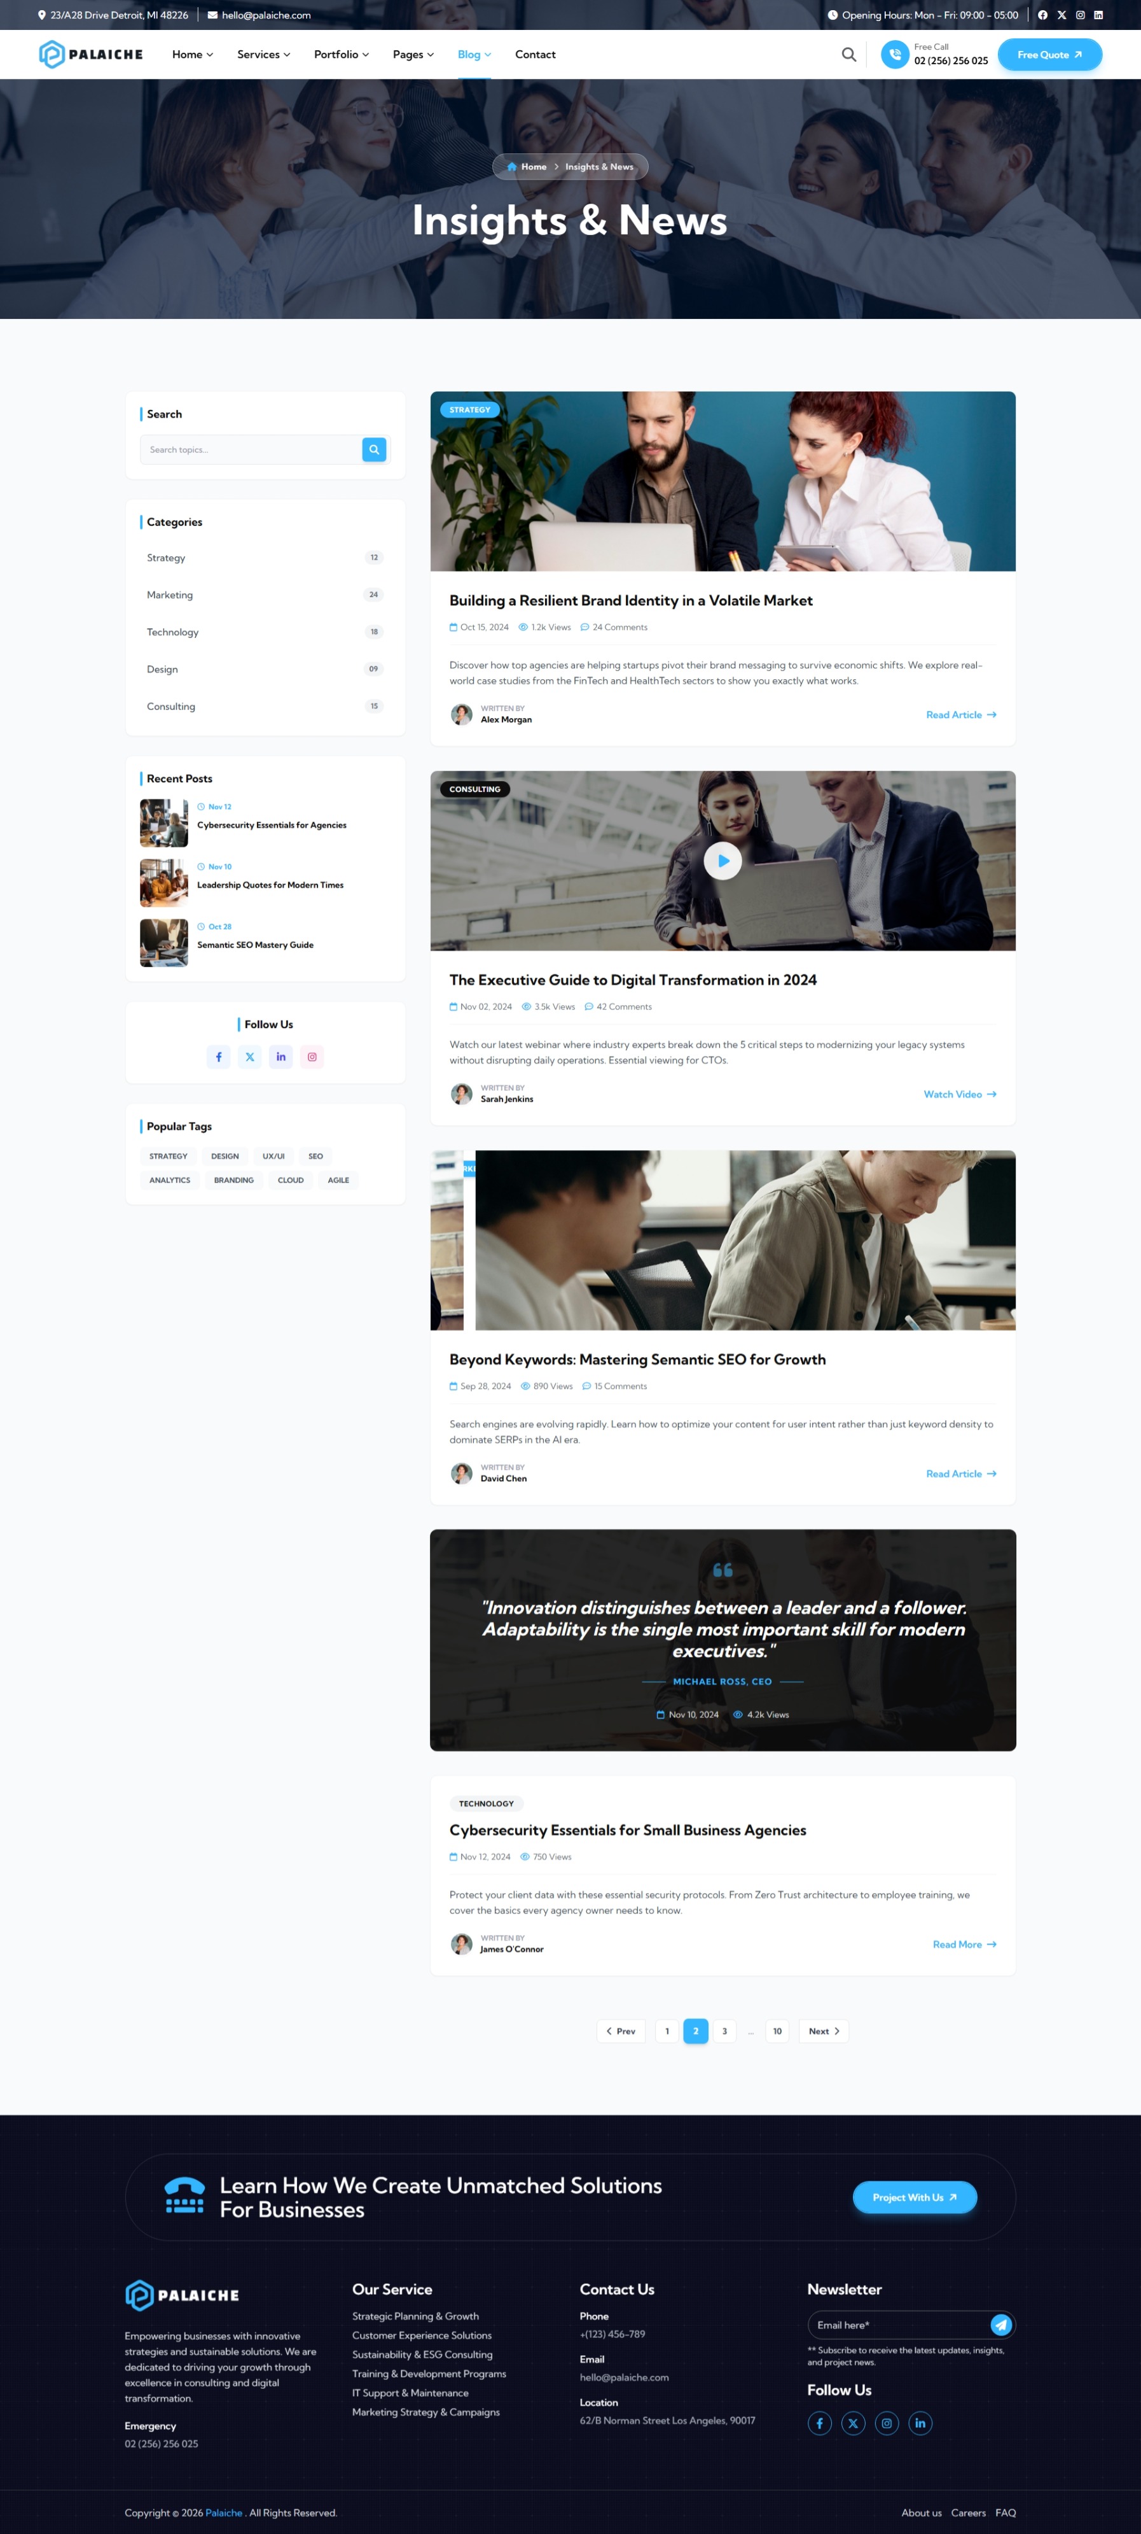Open Careers footer link

[x=968, y=2512]
